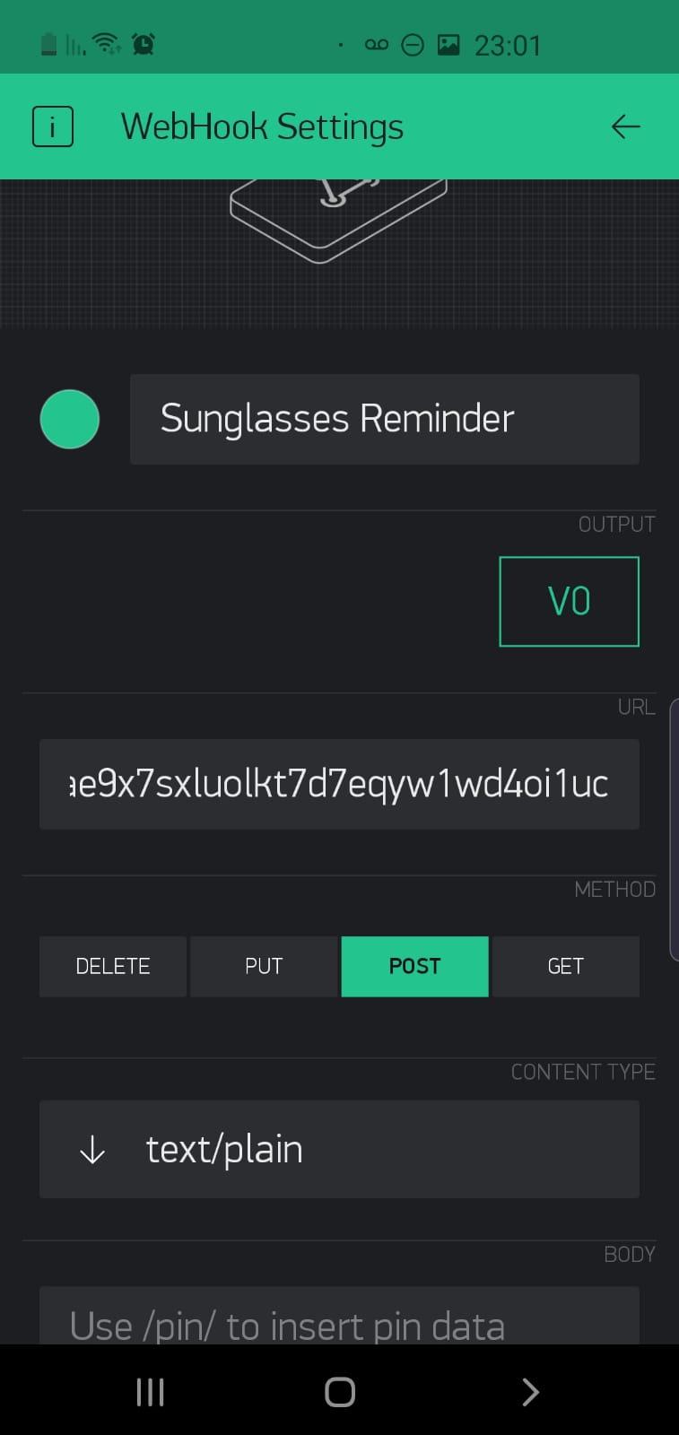679x1435 pixels.
Task: Open recent apps navigation button
Action: (x=150, y=1392)
